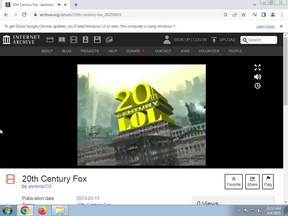Launch Firefox from the taskbar
The width and height of the screenshot is (288, 216).
[x=42, y=210]
